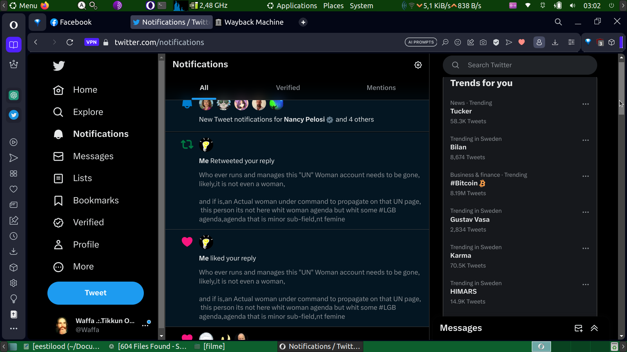The width and height of the screenshot is (627, 352).
Task: Open ChatGPT in Opera sidebar
Action: (x=14, y=95)
